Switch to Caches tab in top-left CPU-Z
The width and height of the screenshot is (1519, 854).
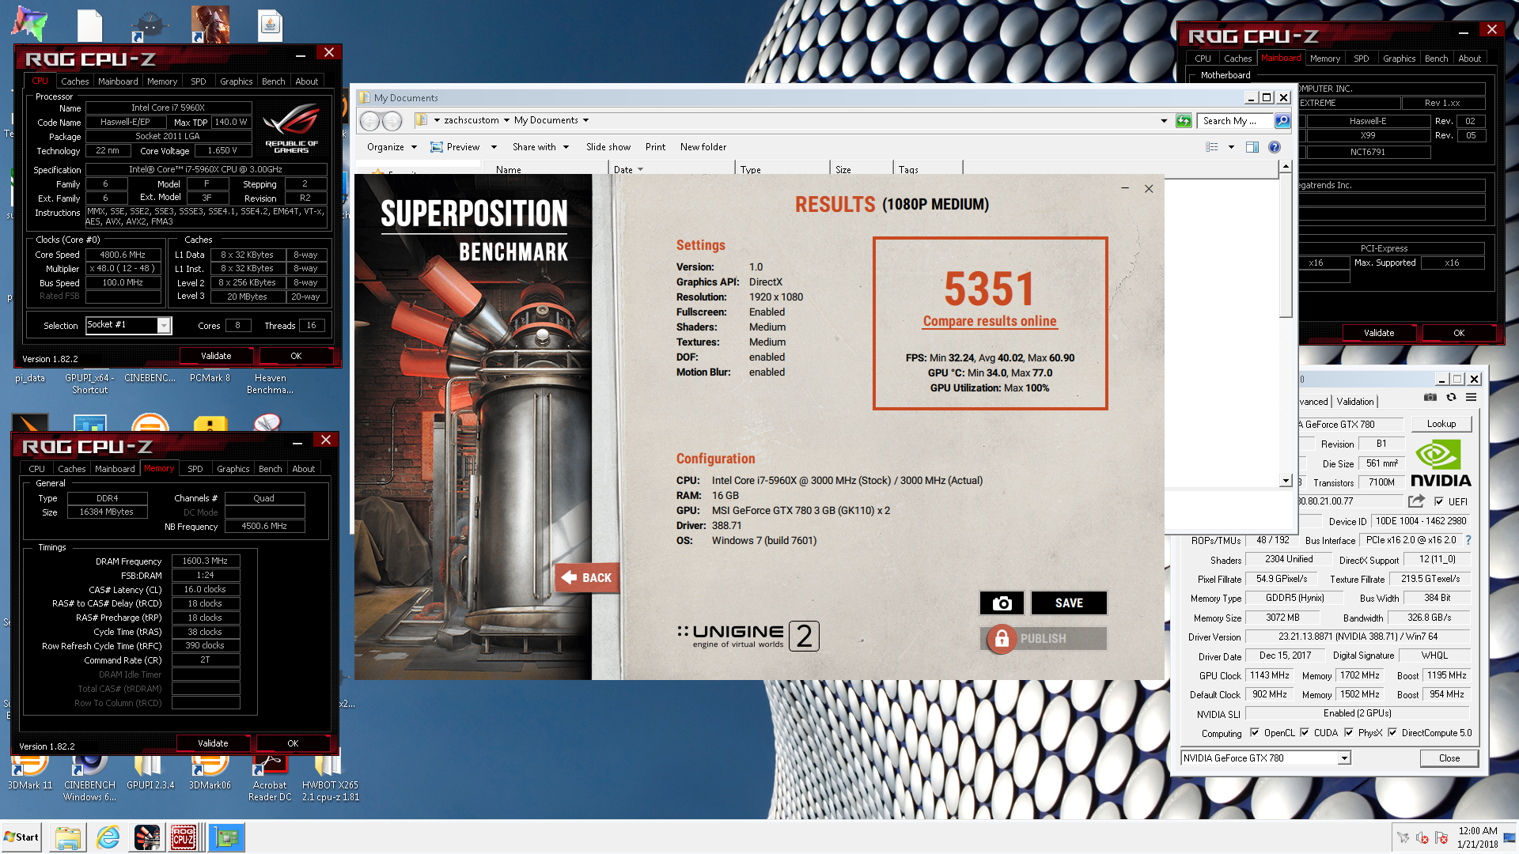(x=75, y=81)
